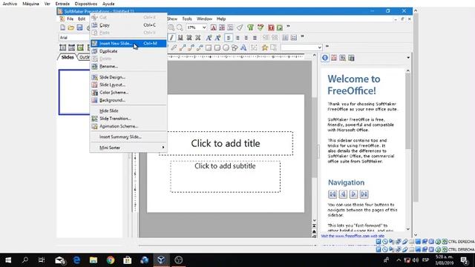Viewport: 475px width, 267px height.
Task: Open the Tools menu
Action: tap(187, 19)
